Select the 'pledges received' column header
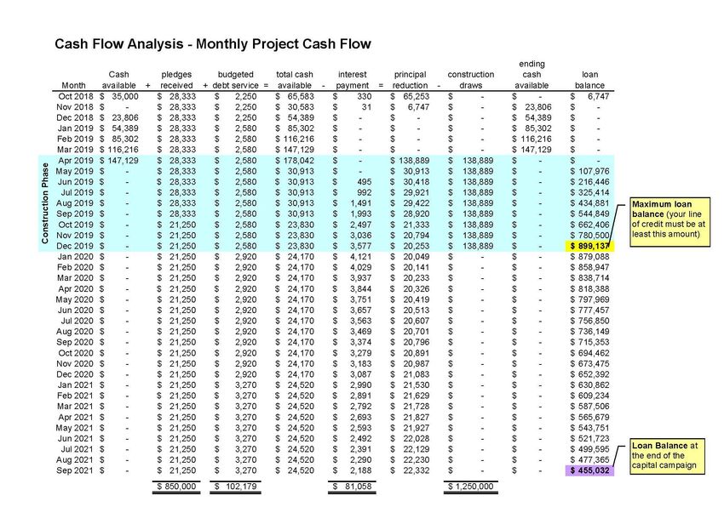This screenshot has width=724, height=524. tap(176, 80)
